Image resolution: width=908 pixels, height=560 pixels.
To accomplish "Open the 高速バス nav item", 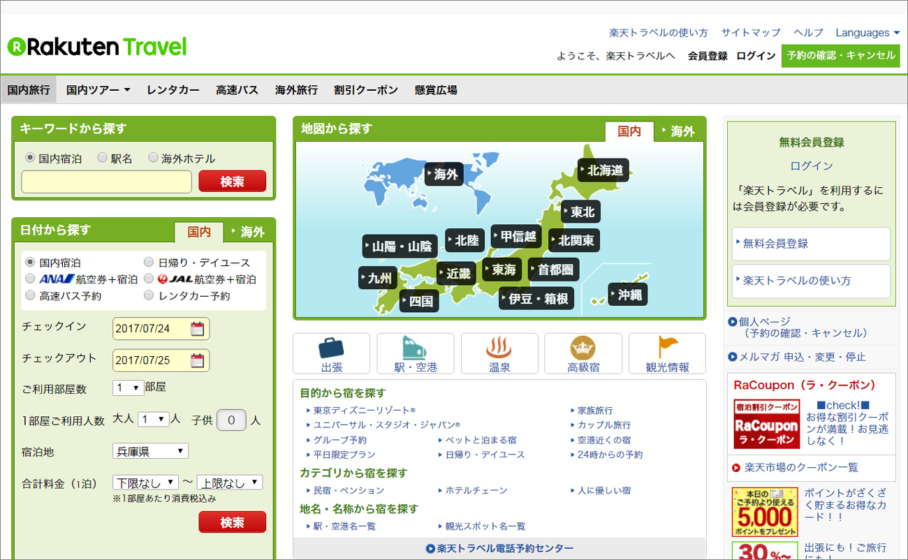I will click(237, 90).
